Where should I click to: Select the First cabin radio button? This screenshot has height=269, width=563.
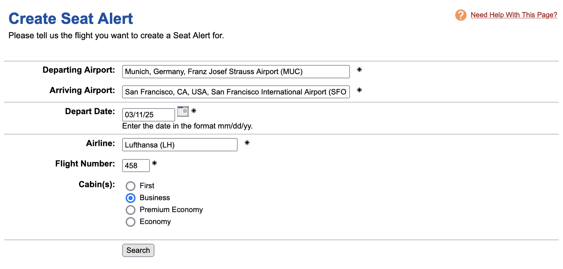pyautogui.click(x=131, y=186)
